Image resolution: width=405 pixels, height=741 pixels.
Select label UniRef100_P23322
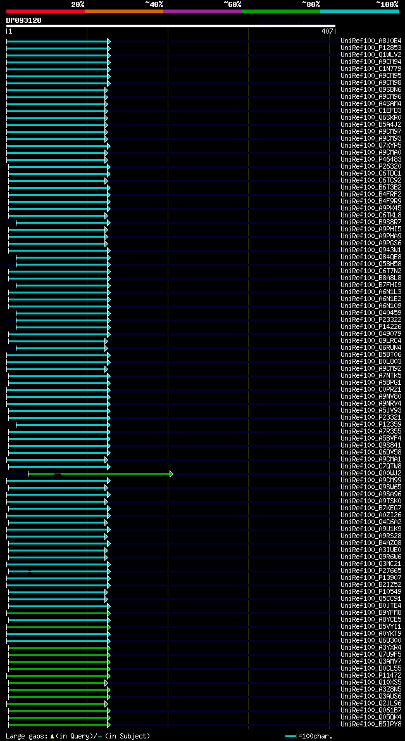click(371, 320)
